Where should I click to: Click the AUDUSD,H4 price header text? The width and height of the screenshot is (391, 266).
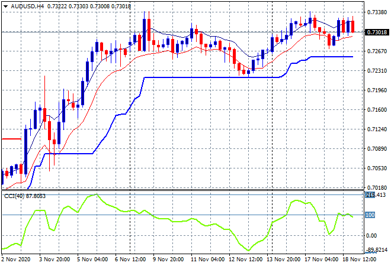tap(71, 7)
